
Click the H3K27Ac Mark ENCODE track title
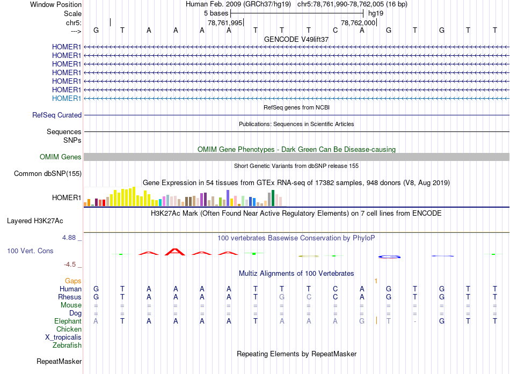(x=296, y=214)
